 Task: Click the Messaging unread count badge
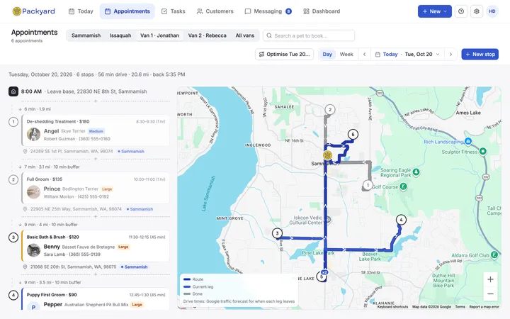click(288, 11)
